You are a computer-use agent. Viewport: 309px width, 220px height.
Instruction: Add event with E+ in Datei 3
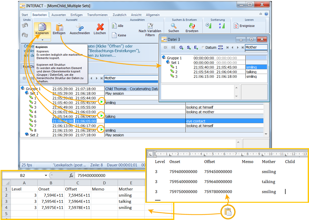196,47
